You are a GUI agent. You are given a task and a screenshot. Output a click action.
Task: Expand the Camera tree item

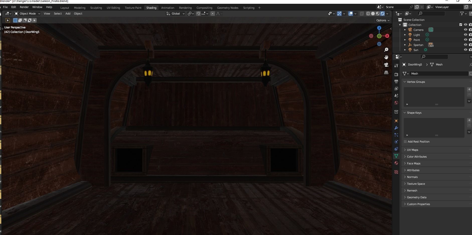(x=405, y=30)
